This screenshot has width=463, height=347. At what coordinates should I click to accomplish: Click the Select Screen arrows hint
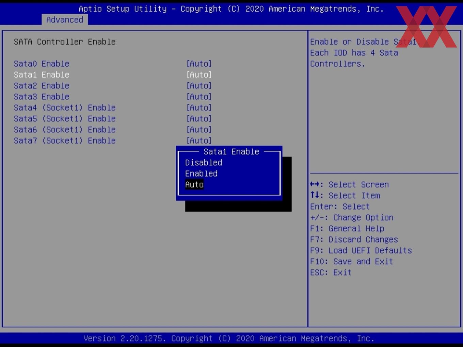pyautogui.click(x=349, y=184)
